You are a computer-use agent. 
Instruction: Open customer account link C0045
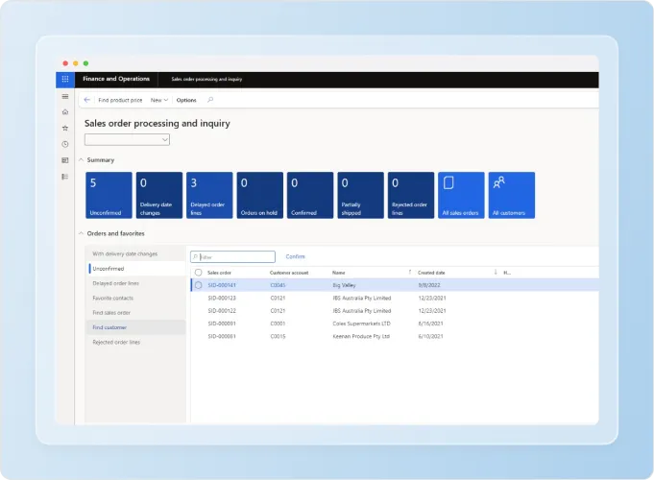tap(278, 285)
